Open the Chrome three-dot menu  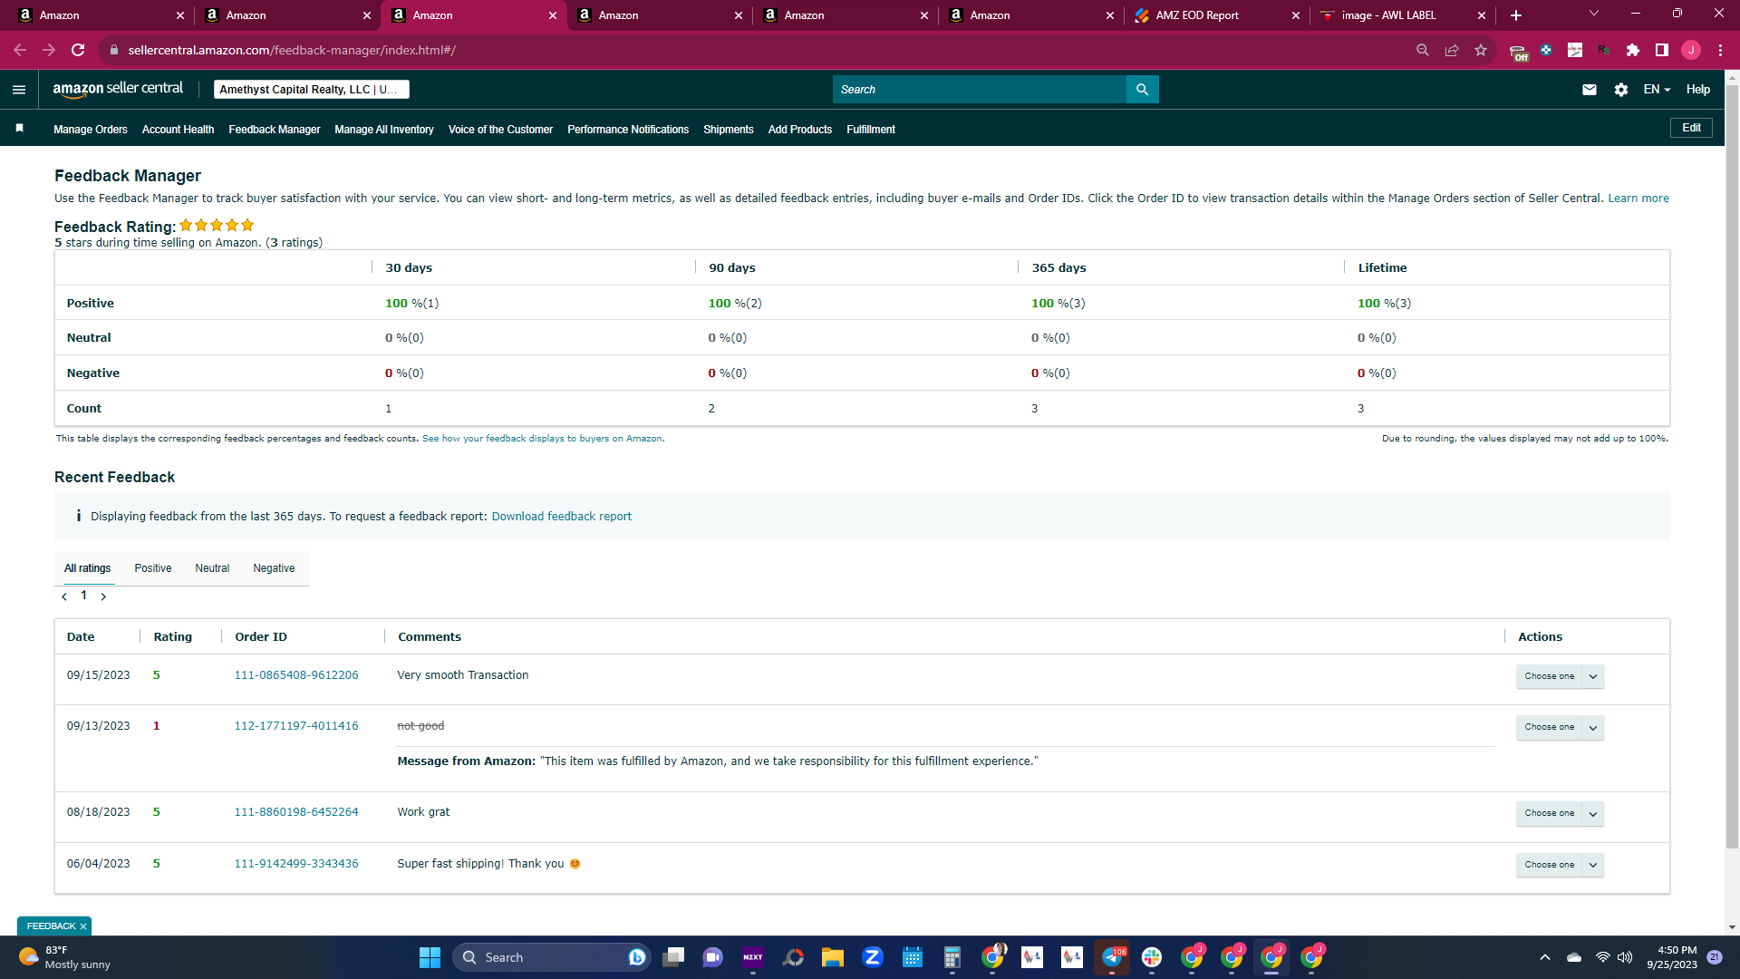[1720, 50]
